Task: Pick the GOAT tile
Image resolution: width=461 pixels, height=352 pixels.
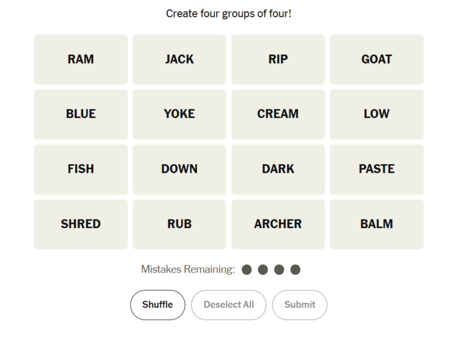Action: (x=376, y=59)
